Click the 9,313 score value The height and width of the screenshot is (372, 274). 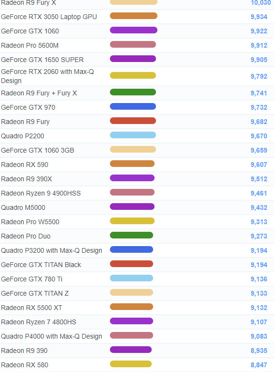coord(259,222)
